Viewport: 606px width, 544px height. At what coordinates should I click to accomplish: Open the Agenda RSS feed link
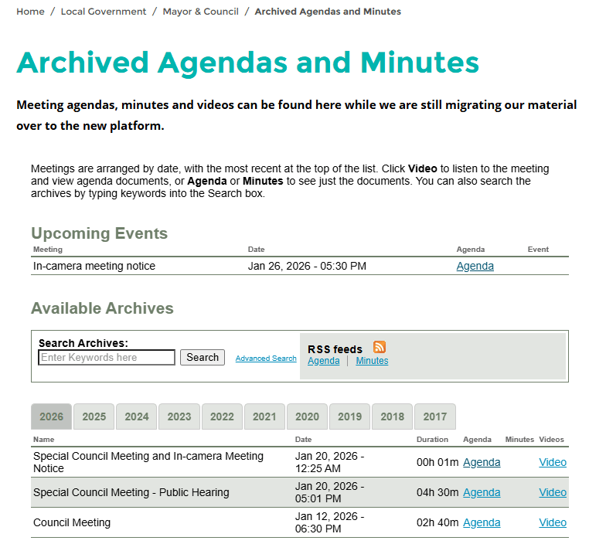point(323,361)
